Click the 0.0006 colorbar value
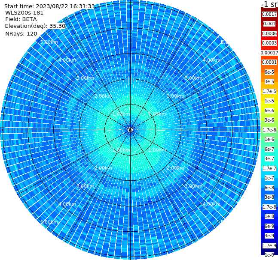278x260 pixels. [269, 33]
